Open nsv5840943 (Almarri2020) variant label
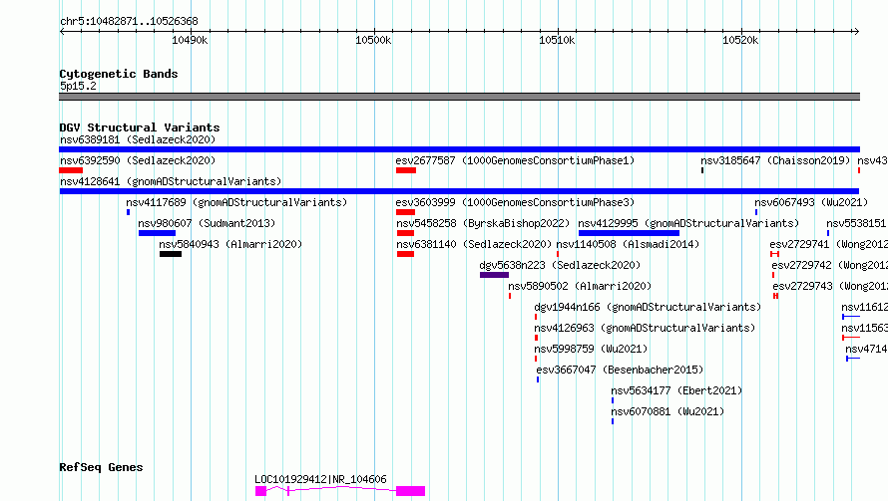888x501 pixels. (x=230, y=244)
